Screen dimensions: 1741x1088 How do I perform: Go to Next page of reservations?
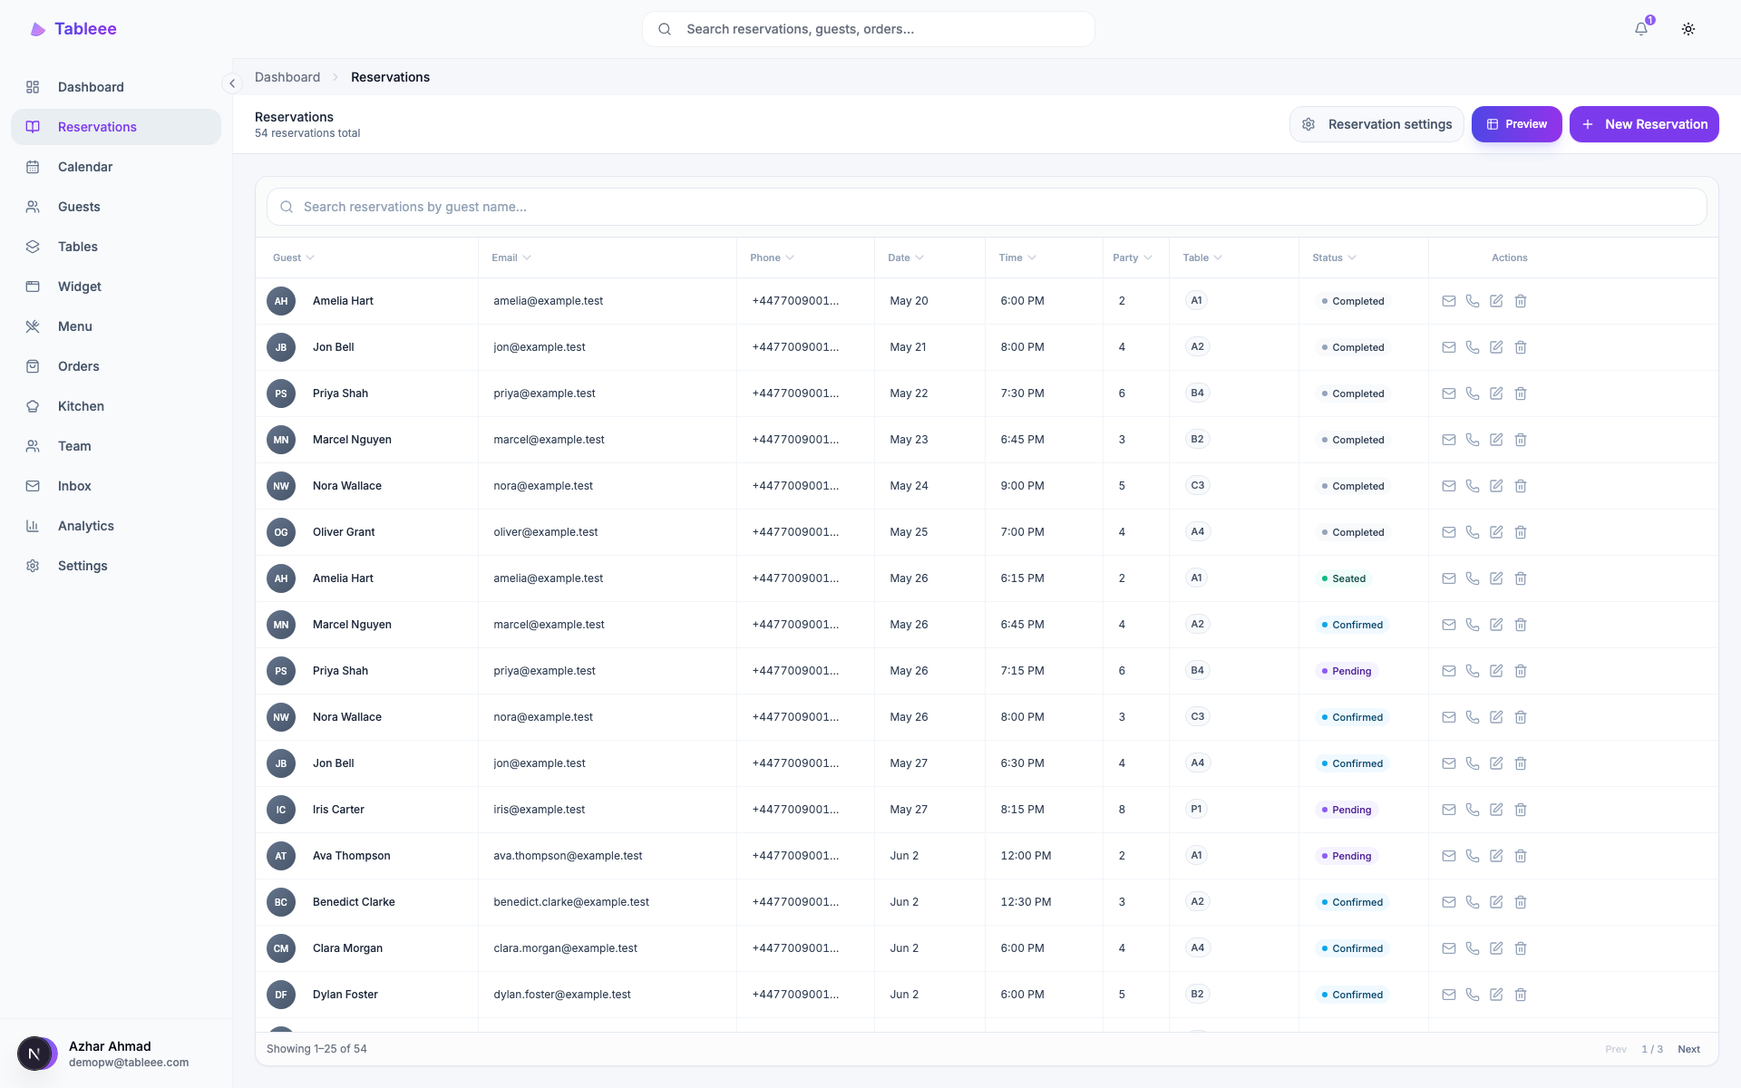click(1688, 1049)
